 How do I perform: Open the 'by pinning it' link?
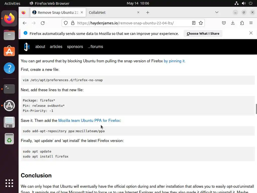click(174, 61)
